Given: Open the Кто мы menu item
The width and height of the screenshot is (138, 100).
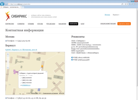Looking at the screenshot, I should tap(40, 24).
